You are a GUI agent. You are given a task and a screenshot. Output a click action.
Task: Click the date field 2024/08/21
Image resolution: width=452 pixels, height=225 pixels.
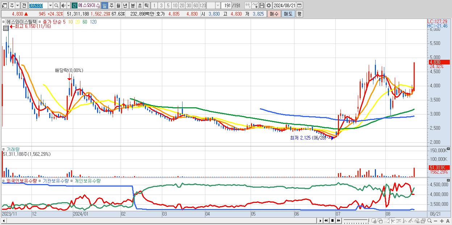(x=284, y=5)
